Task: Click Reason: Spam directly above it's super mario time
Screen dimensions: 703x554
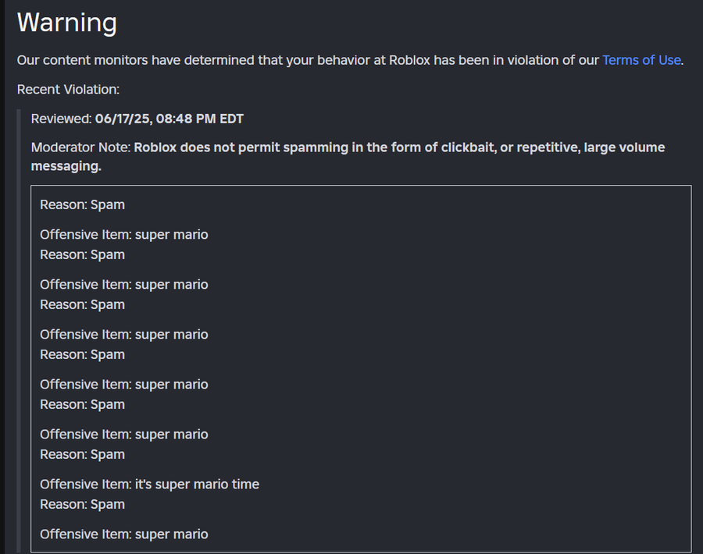Action: (82, 455)
